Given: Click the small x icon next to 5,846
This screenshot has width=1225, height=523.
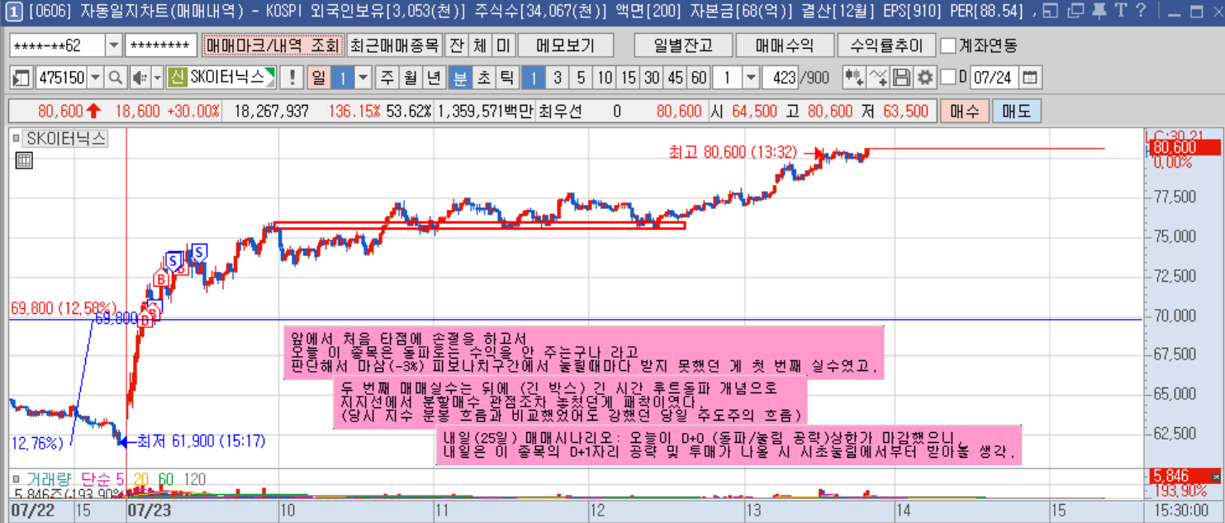Looking at the screenshot, I should (1216, 477).
